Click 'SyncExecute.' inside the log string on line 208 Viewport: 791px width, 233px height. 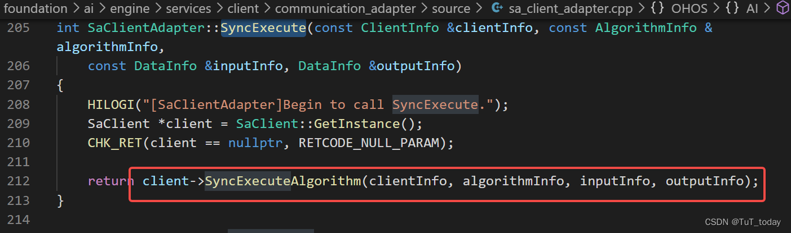(439, 105)
